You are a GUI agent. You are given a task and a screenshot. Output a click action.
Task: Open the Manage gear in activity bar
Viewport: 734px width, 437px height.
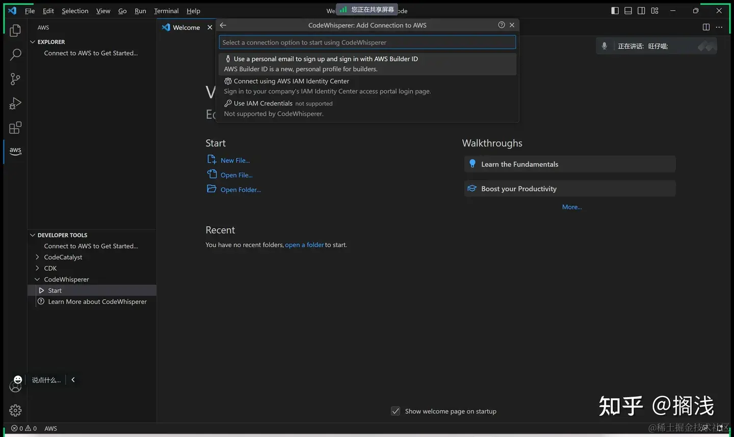click(15, 410)
